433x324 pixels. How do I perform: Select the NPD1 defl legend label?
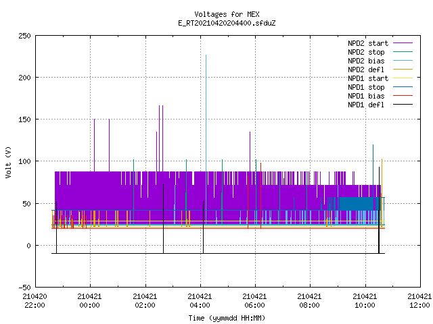[x=366, y=105]
